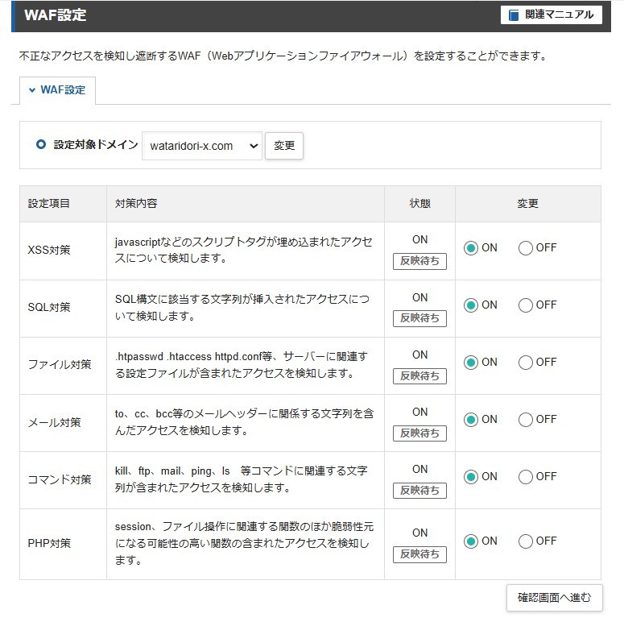624x622 pixels.
Task: Set XSS対策 to OFF
Action: pyautogui.click(x=525, y=248)
